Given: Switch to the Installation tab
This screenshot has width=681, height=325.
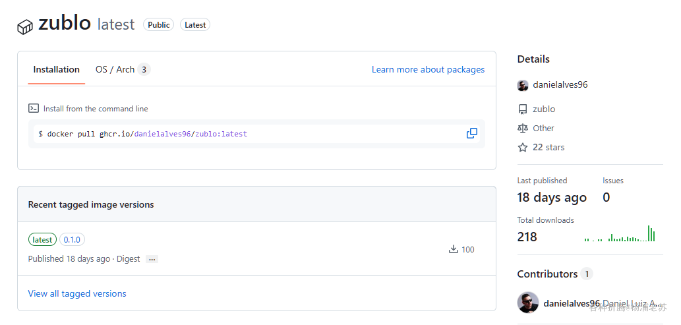Looking at the screenshot, I should 56,69.
